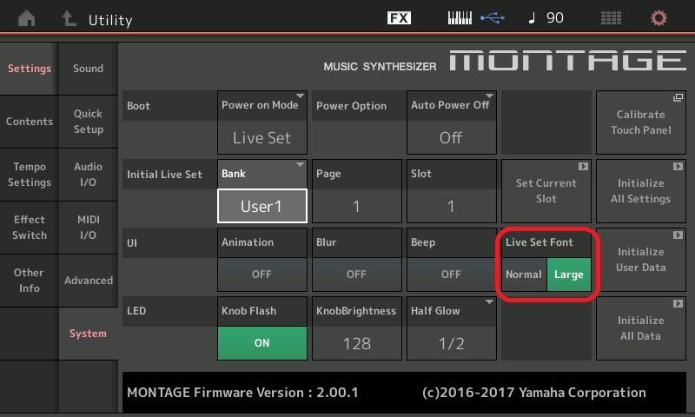Open the Initial Live Set Bank dropdown
The image size is (695, 417).
[x=261, y=190]
